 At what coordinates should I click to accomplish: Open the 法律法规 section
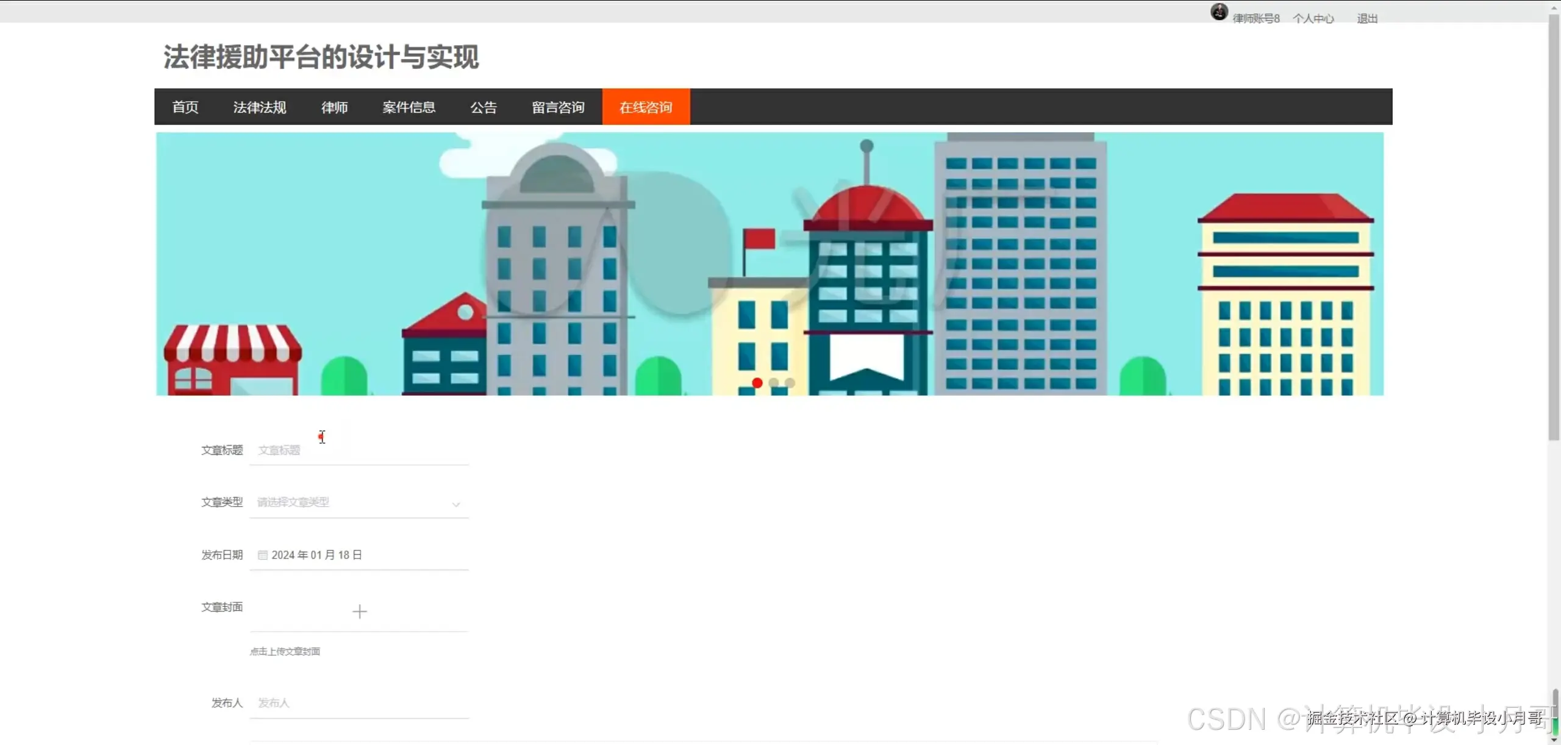(x=259, y=107)
